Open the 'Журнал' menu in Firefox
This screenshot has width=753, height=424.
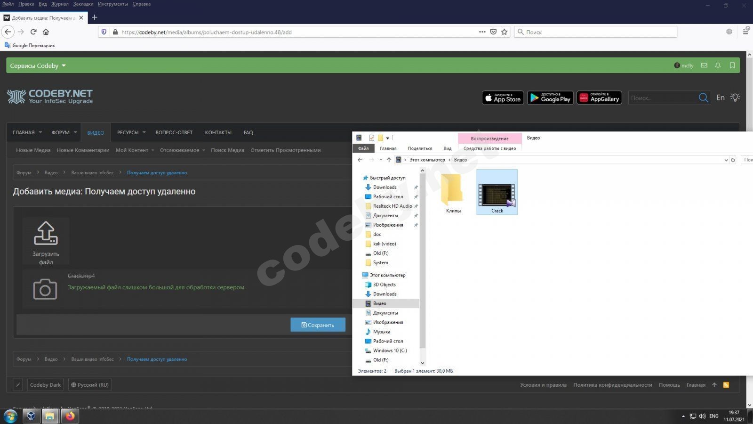[x=60, y=4]
